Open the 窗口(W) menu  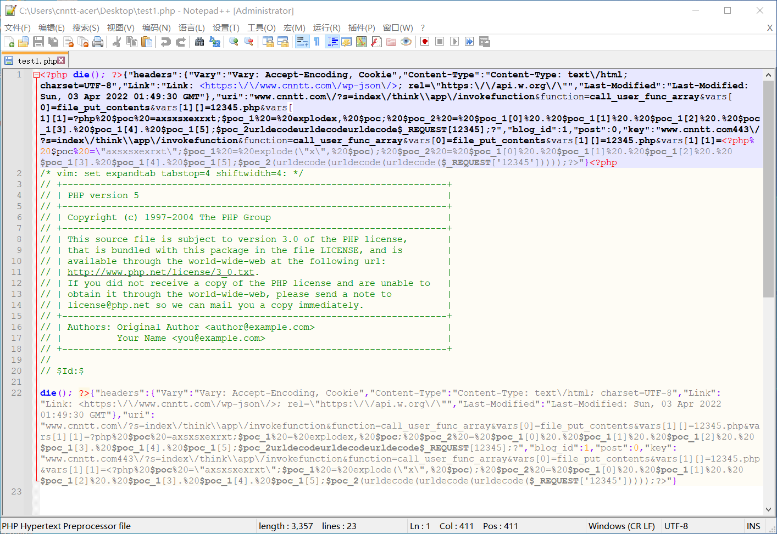click(398, 27)
